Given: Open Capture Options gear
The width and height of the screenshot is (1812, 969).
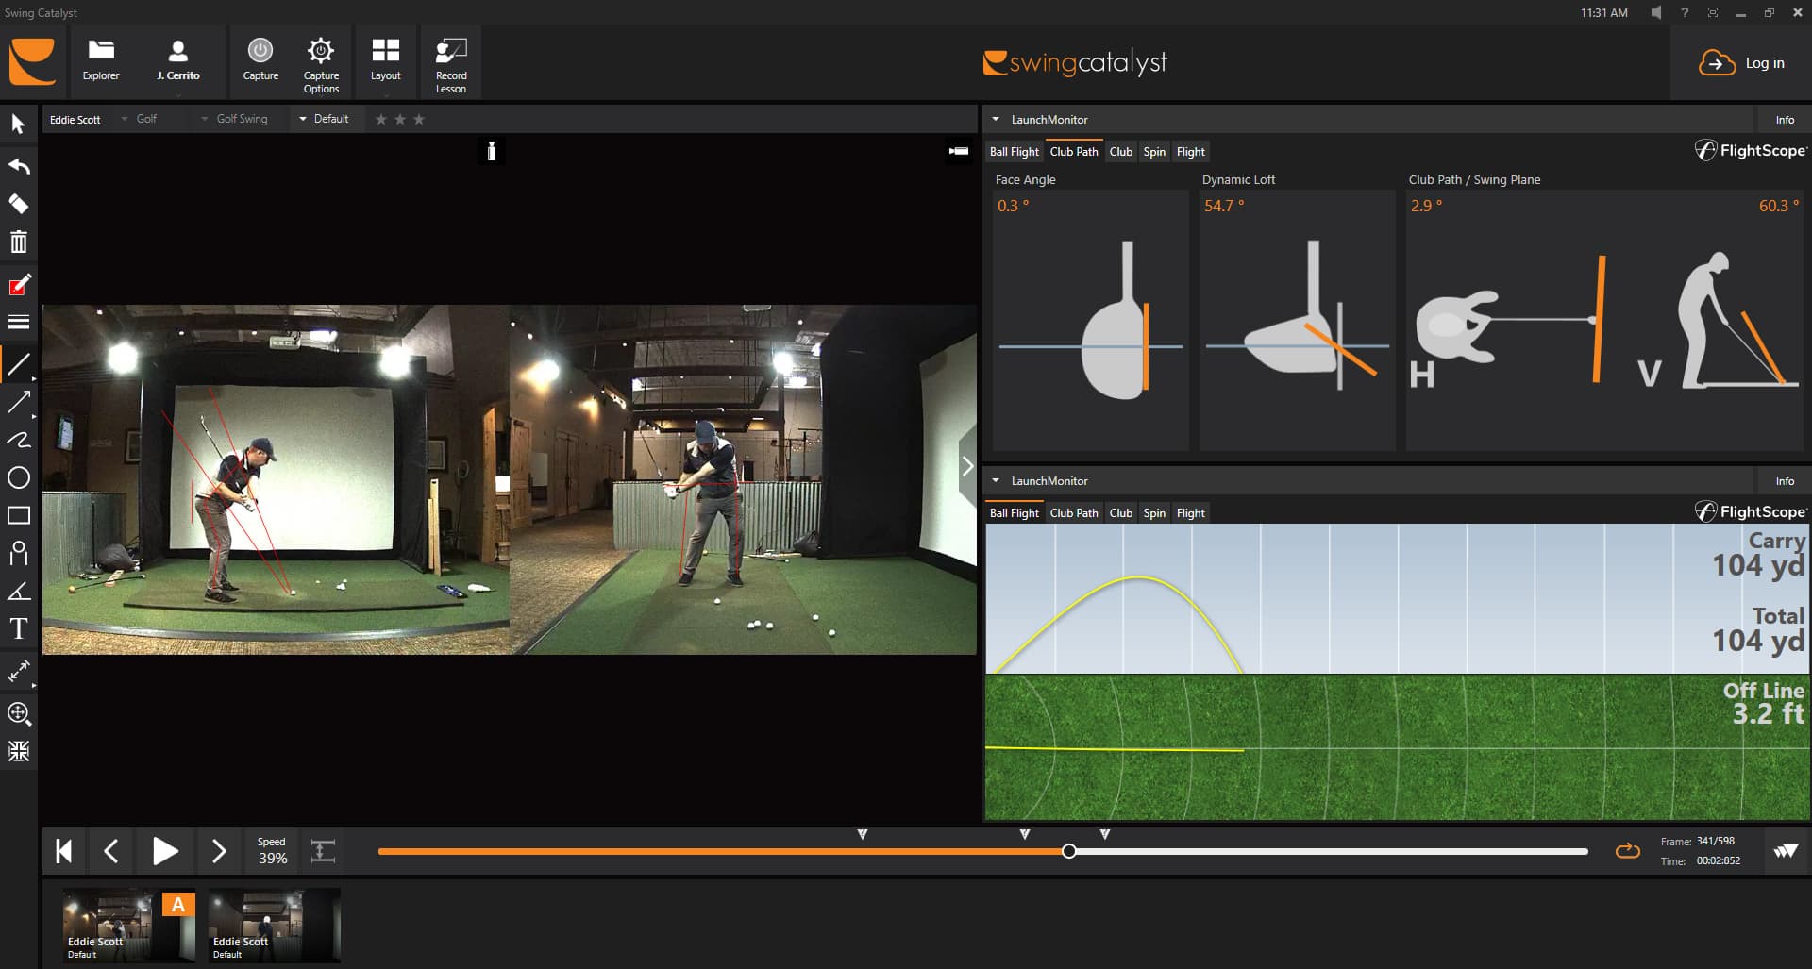Looking at the screenshot, I should 321,64.
